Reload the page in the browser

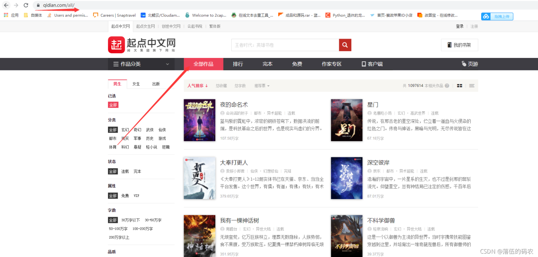(26, 5)
